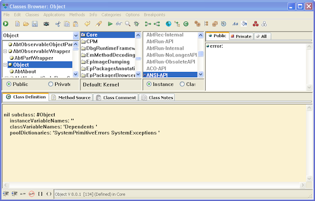Screen dimensions: 315x201
Task: Click the green circular arrow icon at toolbar start
Action: [6, 24]
